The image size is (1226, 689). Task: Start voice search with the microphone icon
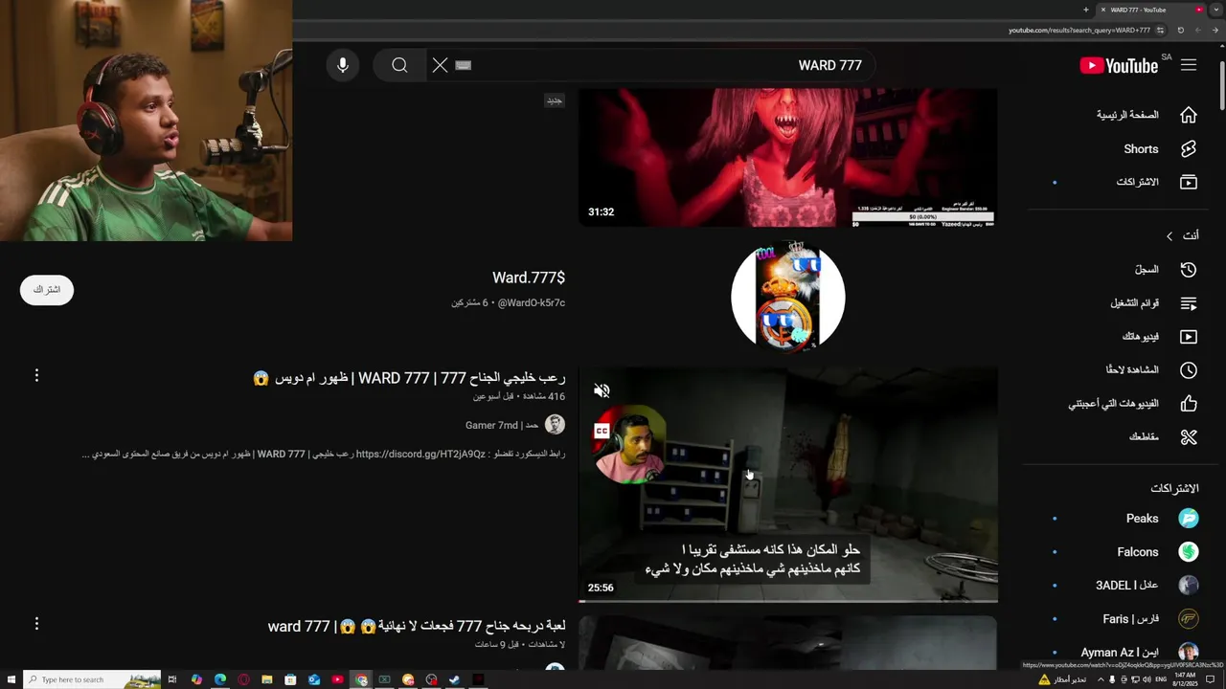pyautogui.click(x=343, y=65)
